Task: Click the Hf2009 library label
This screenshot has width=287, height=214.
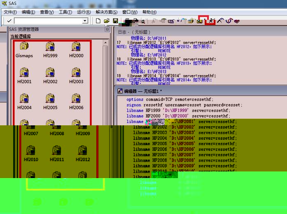Action: pyautogui.click(x=83, y=134)
